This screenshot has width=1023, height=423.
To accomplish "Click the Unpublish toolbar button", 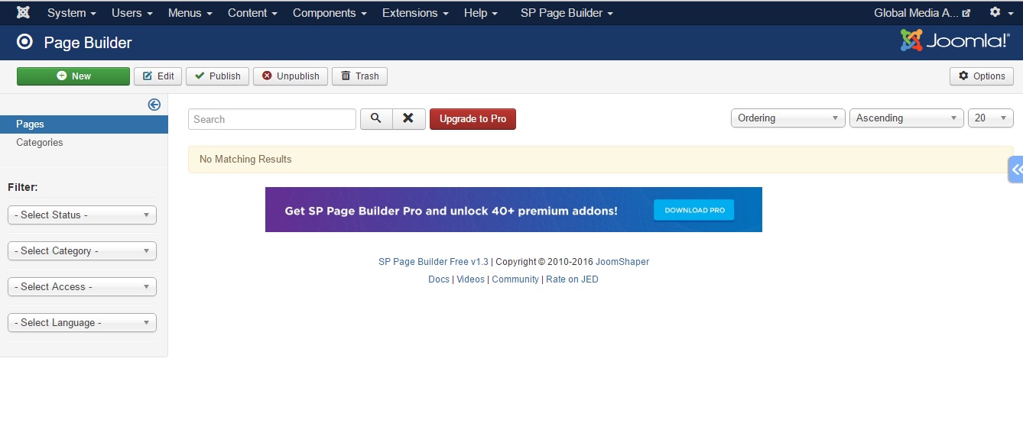I will [x=291, y=76].
